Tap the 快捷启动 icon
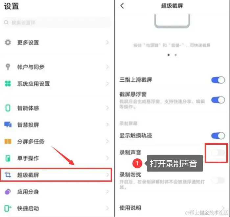Viewport: 230px width, 217px height. point(8,208)
